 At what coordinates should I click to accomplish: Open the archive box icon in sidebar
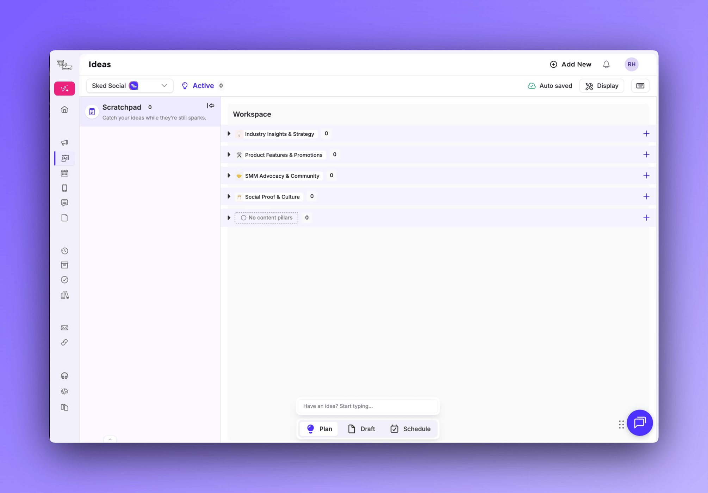[64, 265]
